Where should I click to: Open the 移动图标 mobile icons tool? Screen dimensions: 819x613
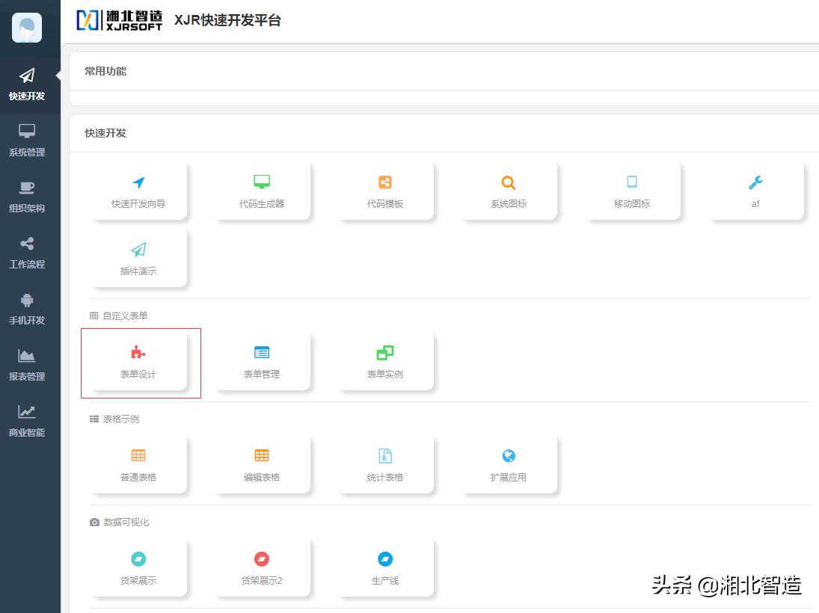pos(632,191)
